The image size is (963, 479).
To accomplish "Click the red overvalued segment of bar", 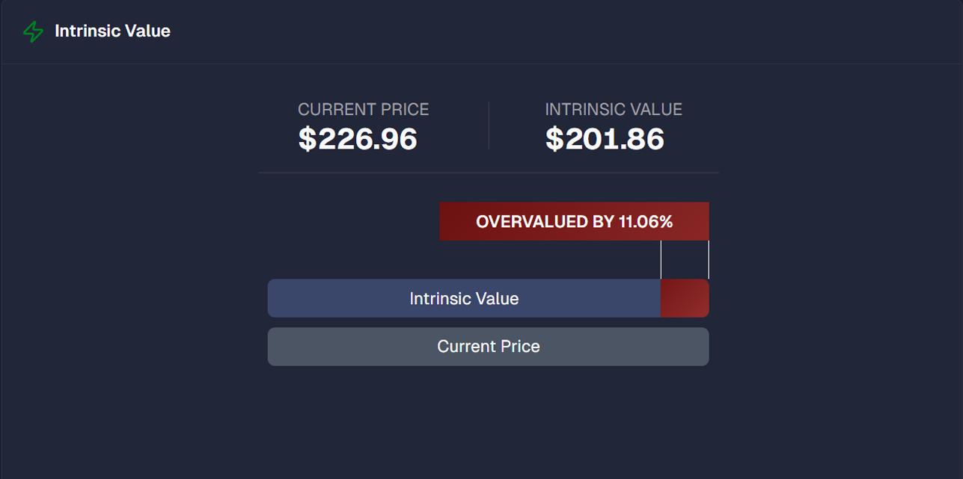I will (x=685, y=298).
